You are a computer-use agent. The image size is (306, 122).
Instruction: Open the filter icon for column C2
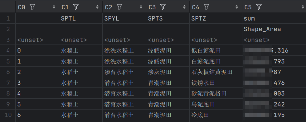pyautogui.click(x=119, y=7)
